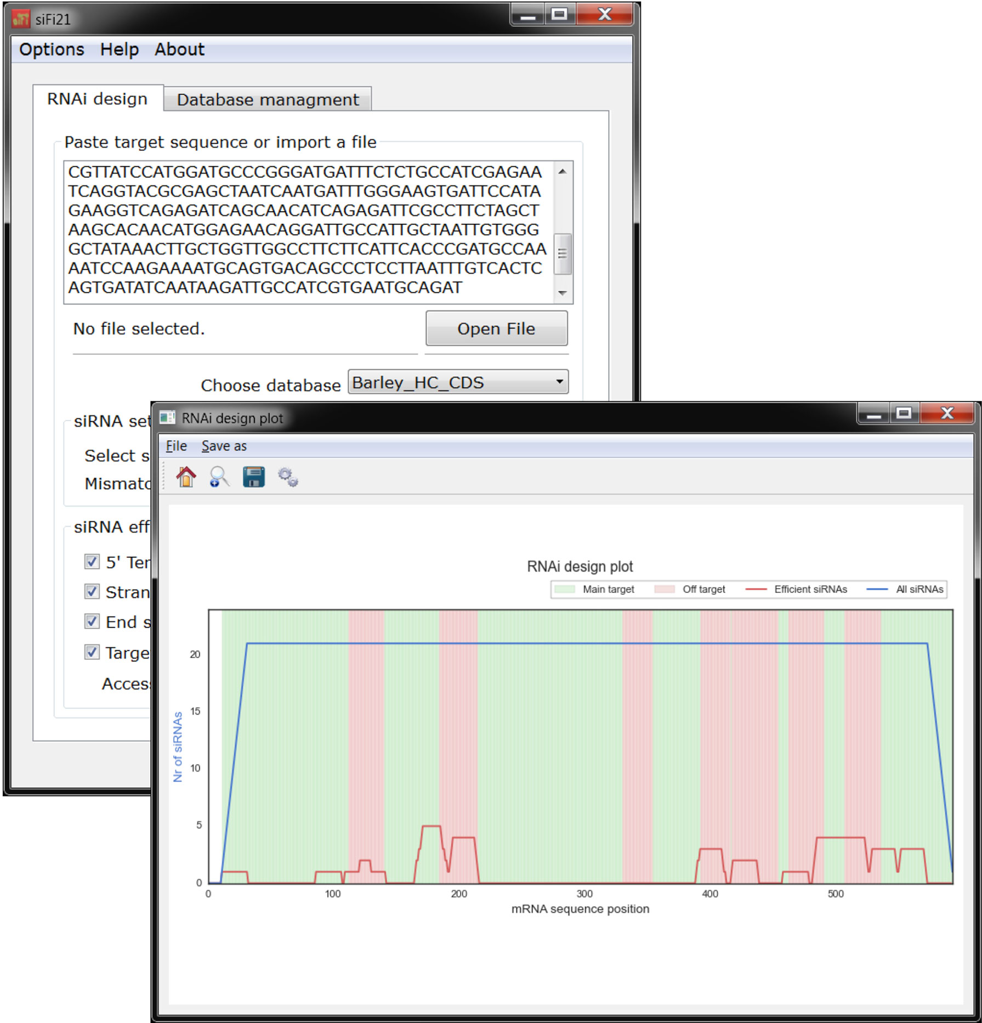Click the RNAi design plot window icon
Screen dimensions: 982x1023
pyautogui.click(x=167, y=418)
